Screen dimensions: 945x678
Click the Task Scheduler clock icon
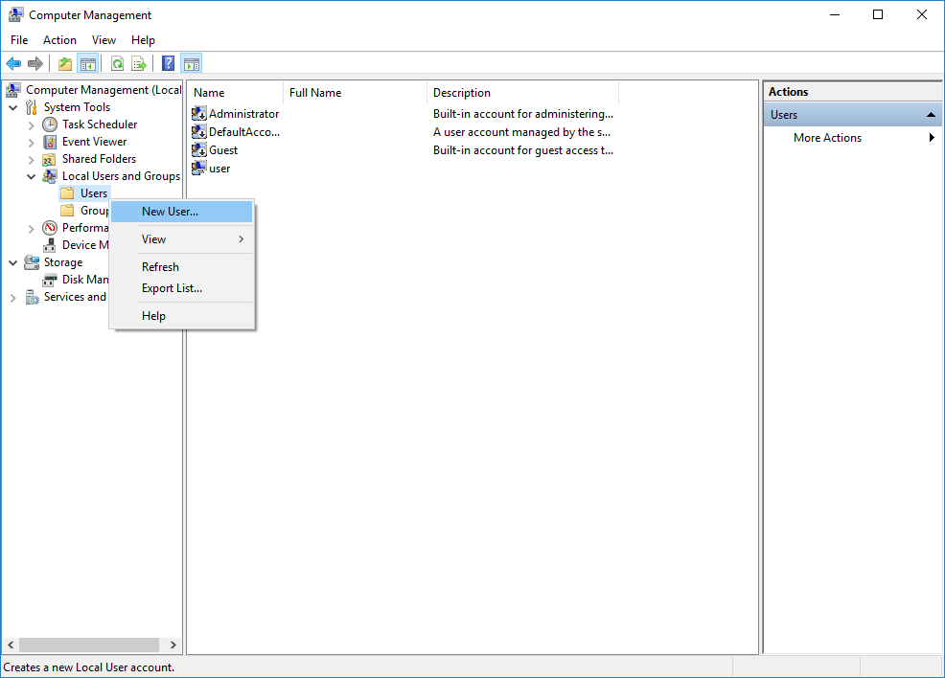[50, 124]
